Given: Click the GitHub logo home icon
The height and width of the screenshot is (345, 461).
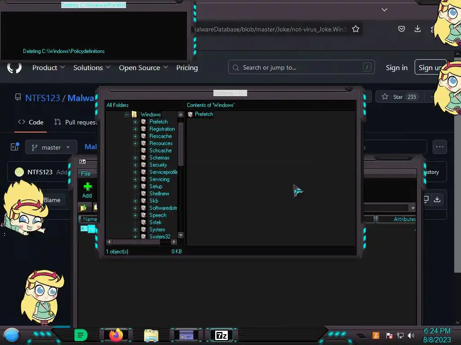Looking at the screenshot, I should click(14, 68).
